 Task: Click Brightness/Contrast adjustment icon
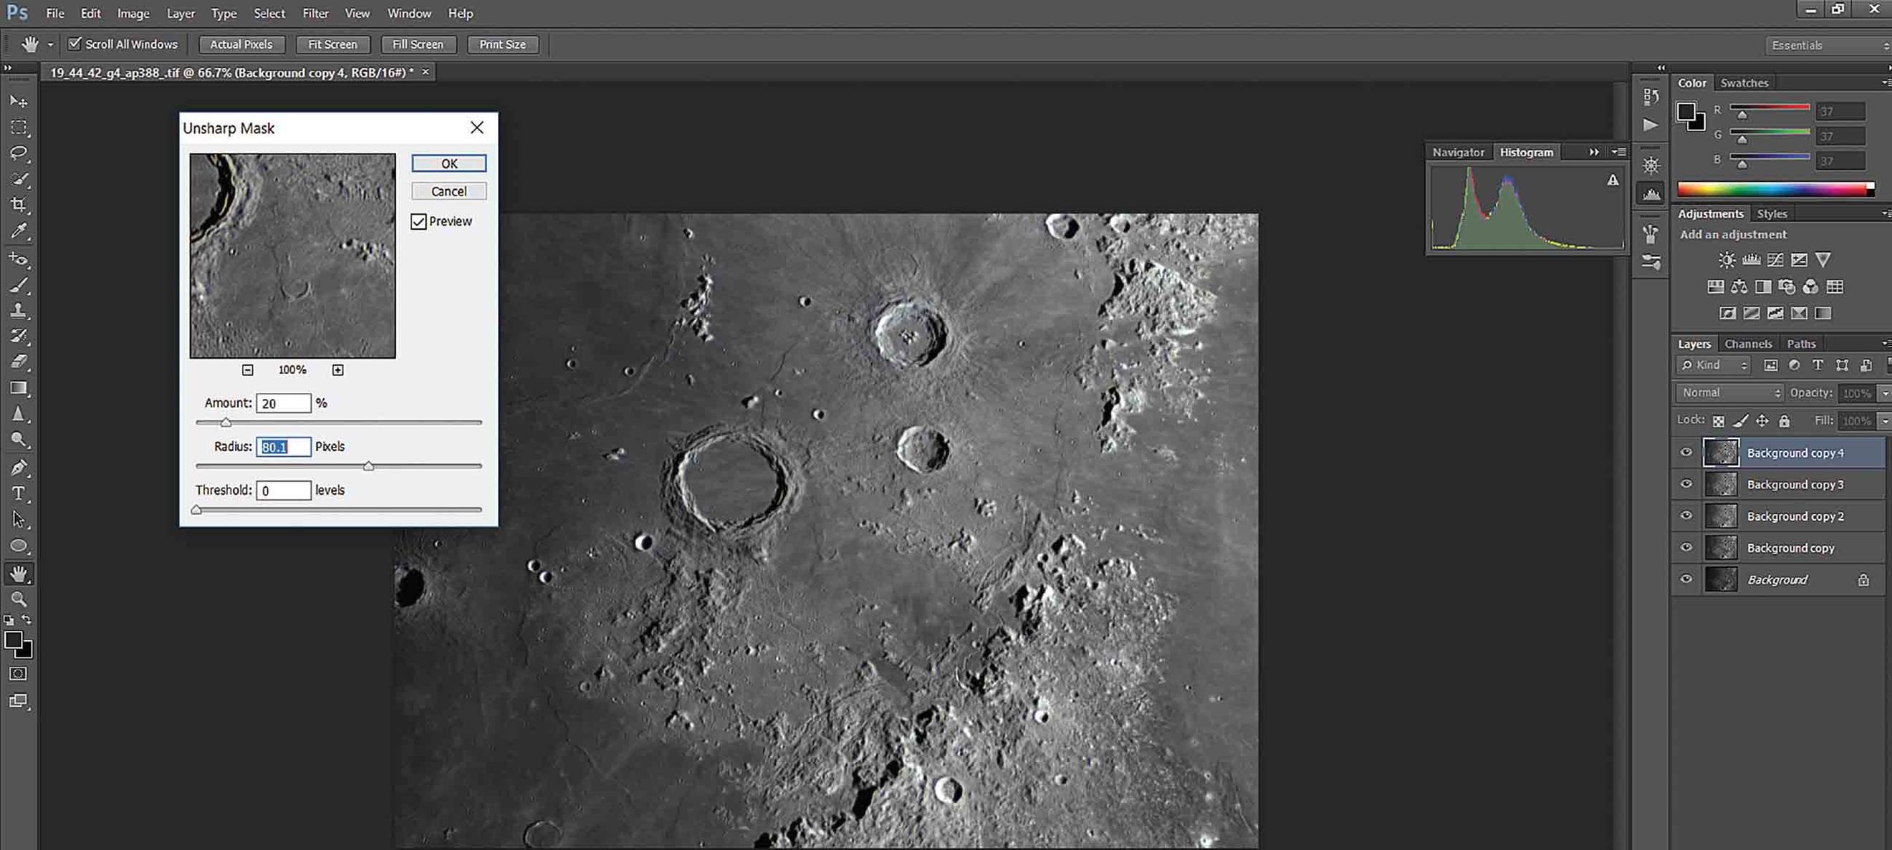[x=1727, y=260]
